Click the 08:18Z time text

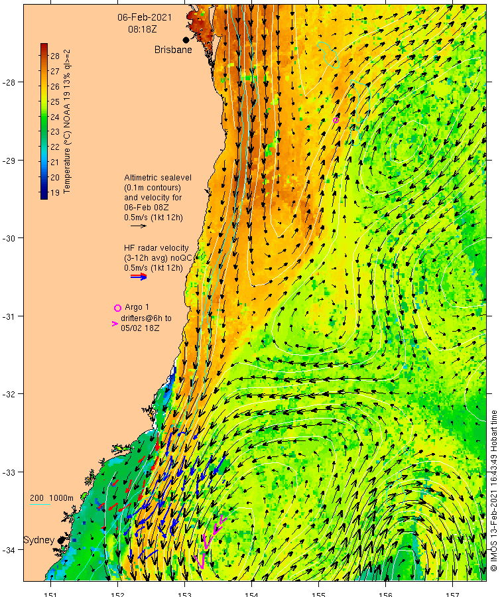coord(143,29)
